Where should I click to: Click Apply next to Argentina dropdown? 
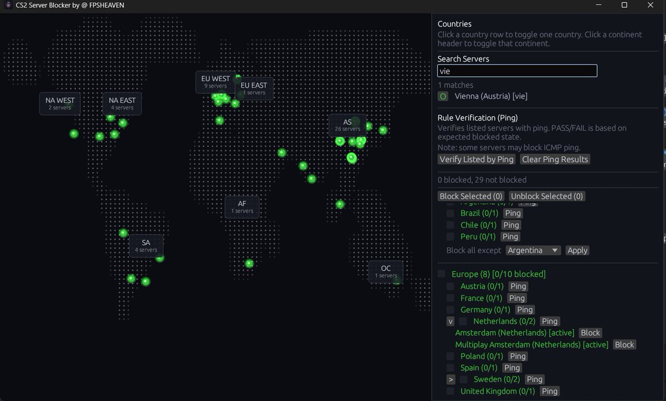click(x=577, y=250)
